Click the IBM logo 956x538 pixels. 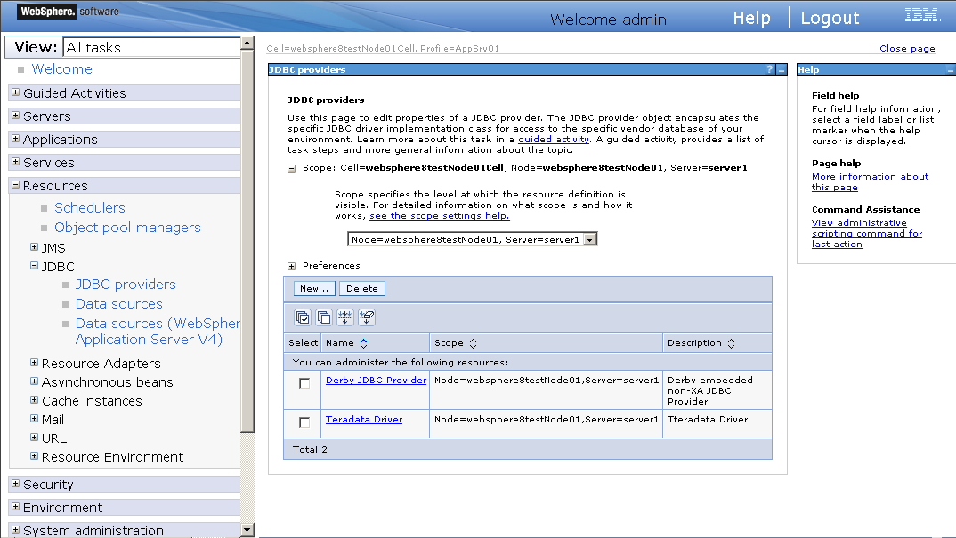923,15
